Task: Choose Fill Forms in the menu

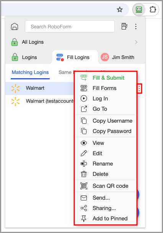Action: 106,88
